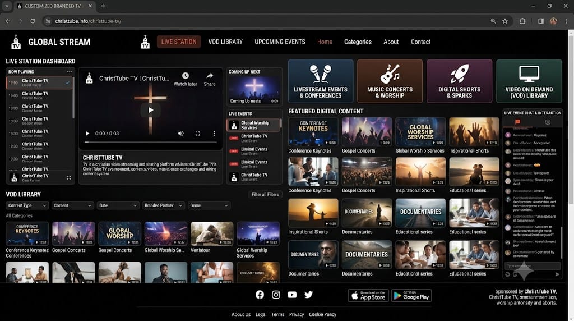Expand the Content Type dropdown

pos(27,205)
